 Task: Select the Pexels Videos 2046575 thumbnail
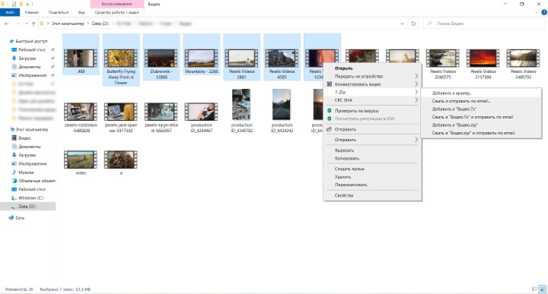(442, 58)
